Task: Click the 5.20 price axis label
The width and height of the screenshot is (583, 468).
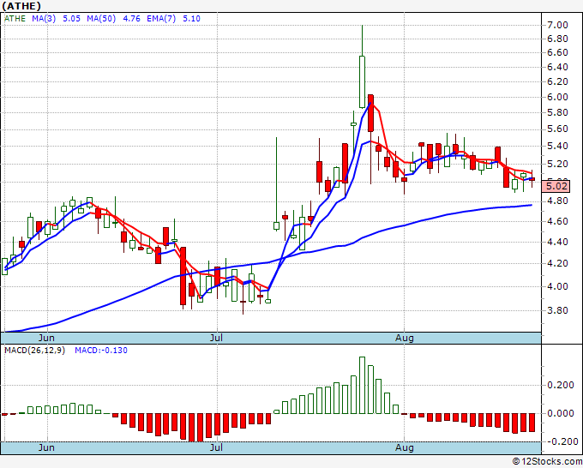Action: [x=557, y=164]
